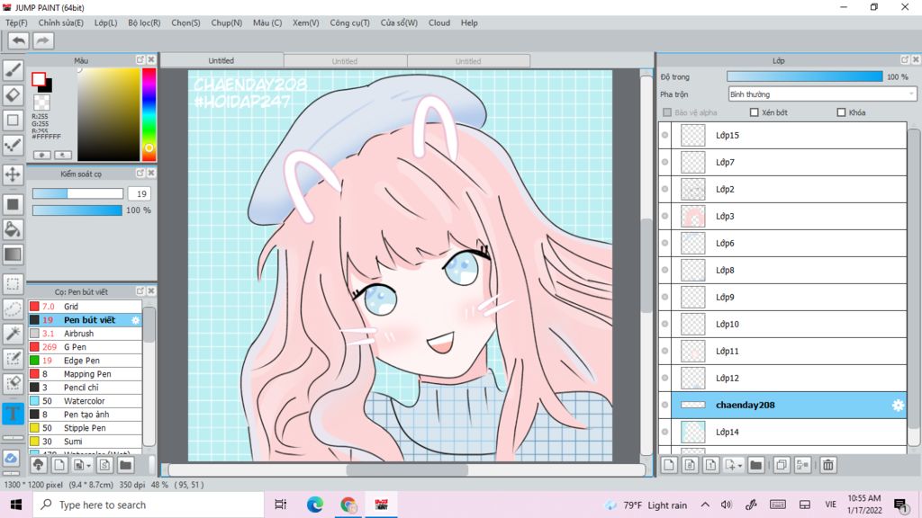Select the Bucket fill tool
922x518 pixels.
coord(13,229)
